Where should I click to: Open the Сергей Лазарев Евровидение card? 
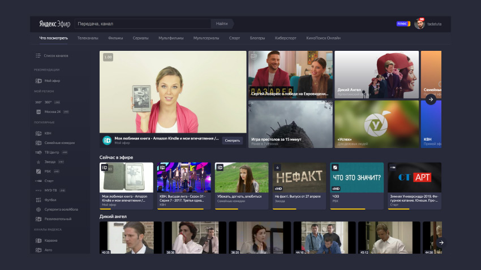(x=290, y=75)
